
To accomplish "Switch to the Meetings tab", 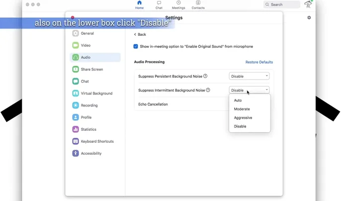I will tap(178, 5).
